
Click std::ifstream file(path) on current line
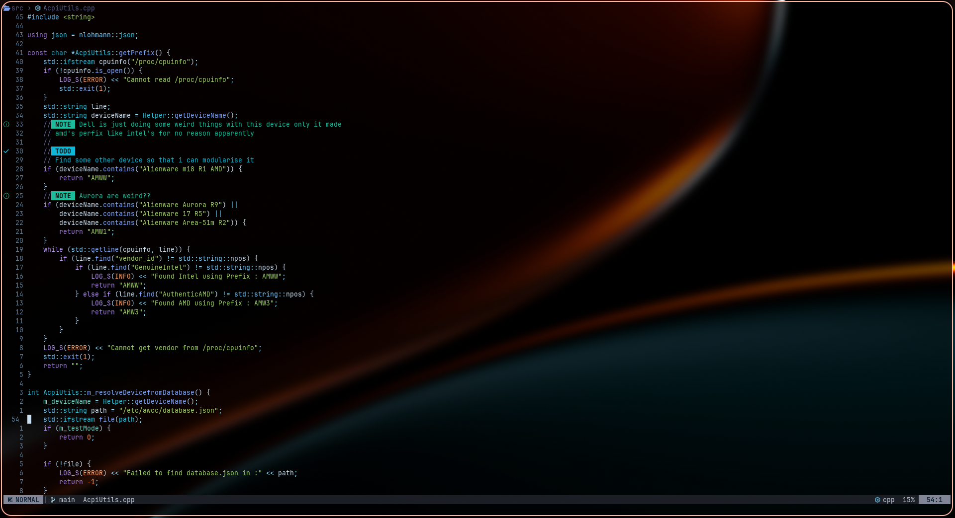(x=93, y=420)
